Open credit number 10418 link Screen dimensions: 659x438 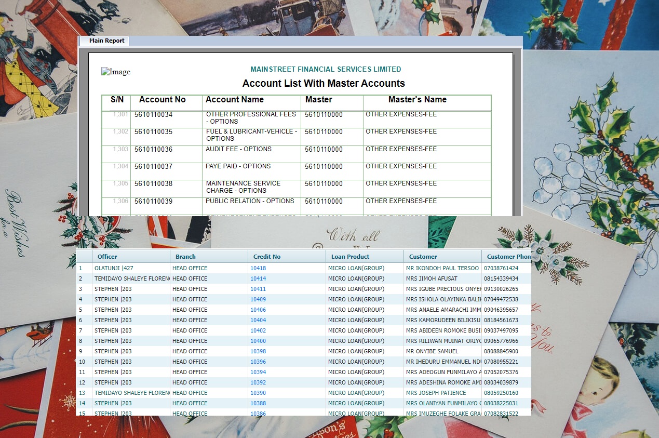pyautogui.click(x=258, y=268)
